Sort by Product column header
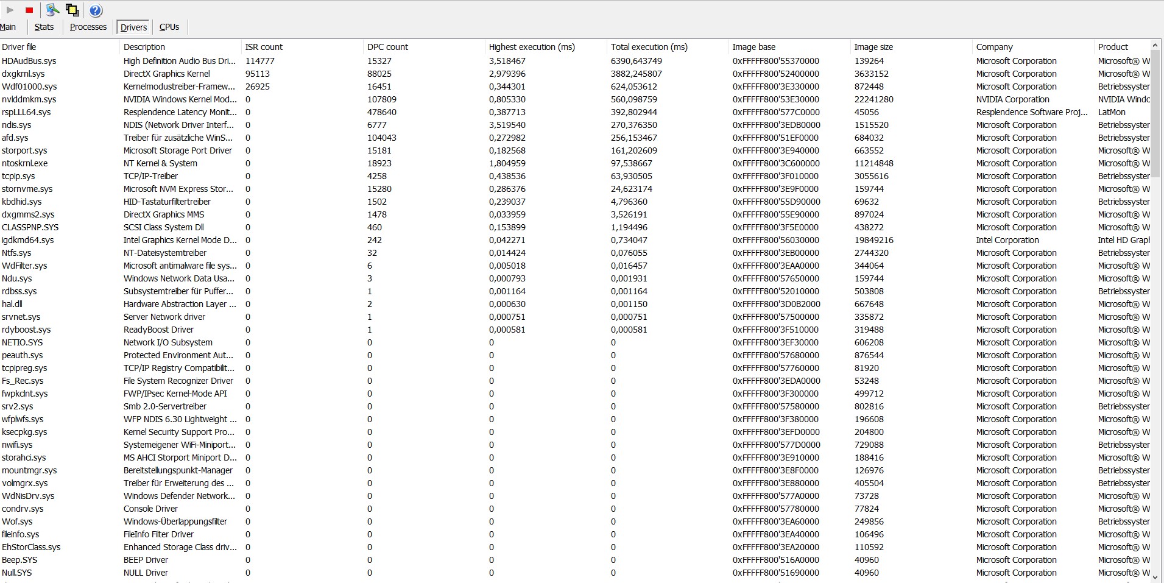The image size is (1164, 583). tap(1122, 47)
